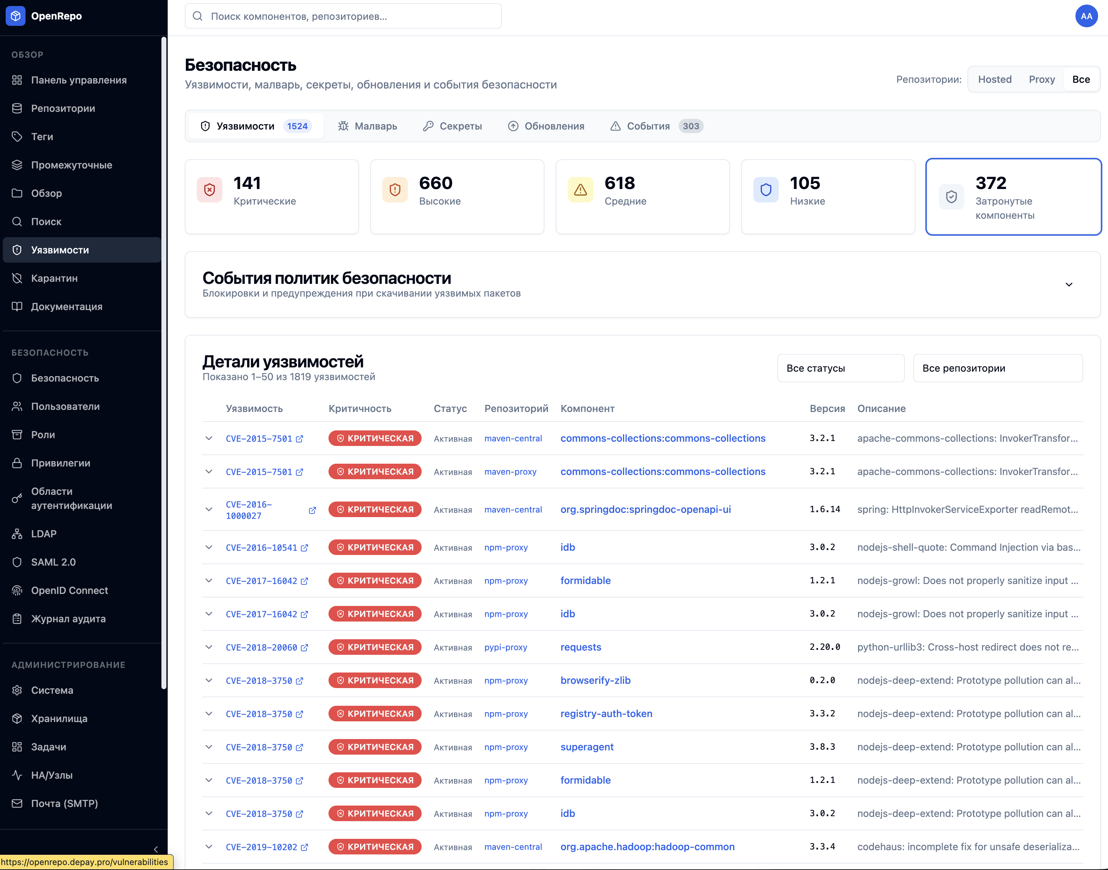Open Карантин in the sidebar

81,278
